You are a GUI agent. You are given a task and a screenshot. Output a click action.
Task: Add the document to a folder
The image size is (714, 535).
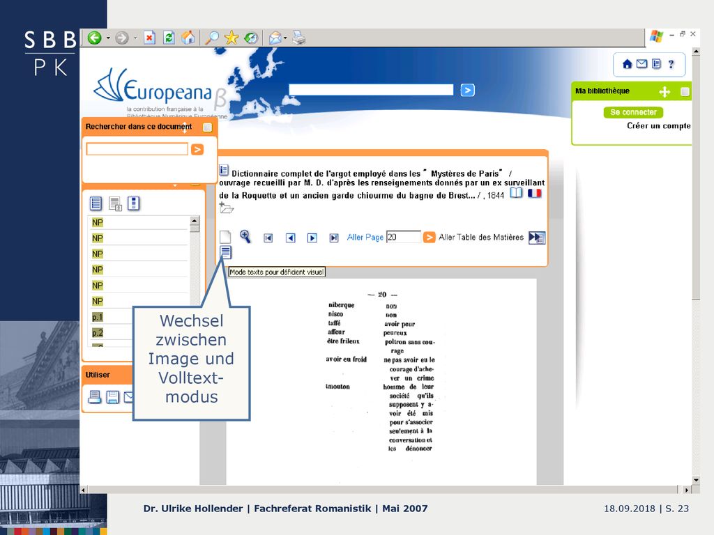click(227, 208)
